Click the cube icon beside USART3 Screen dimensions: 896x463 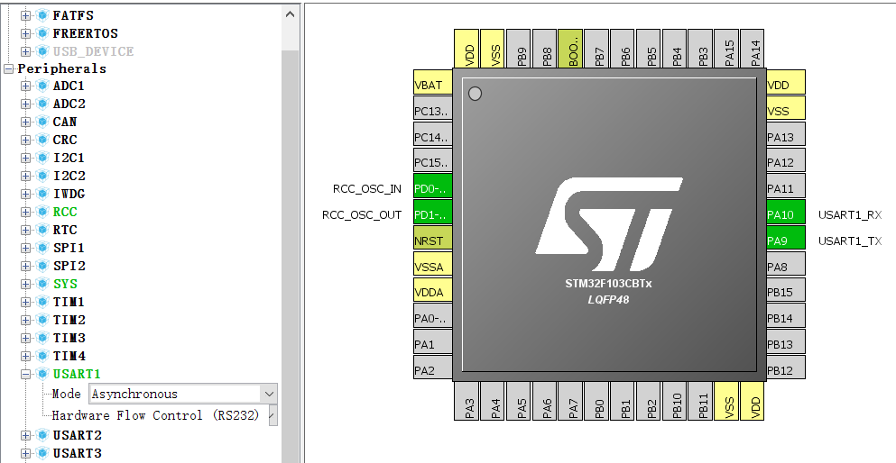(x=42, y=453)
